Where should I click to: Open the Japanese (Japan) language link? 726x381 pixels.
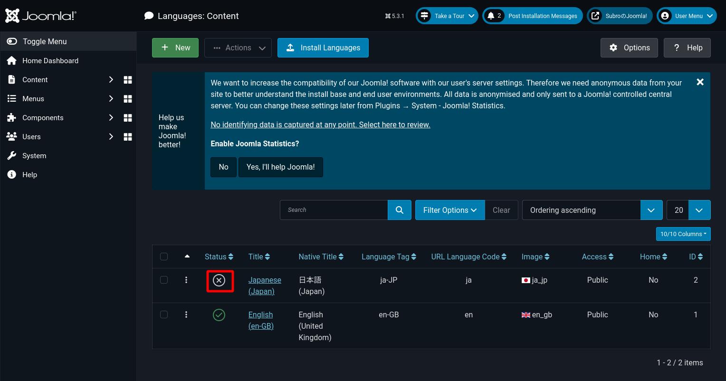coord(265,286)
